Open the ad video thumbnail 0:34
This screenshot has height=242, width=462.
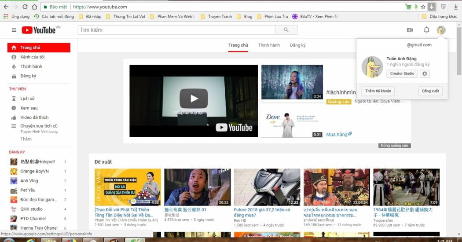click(292, 82)
